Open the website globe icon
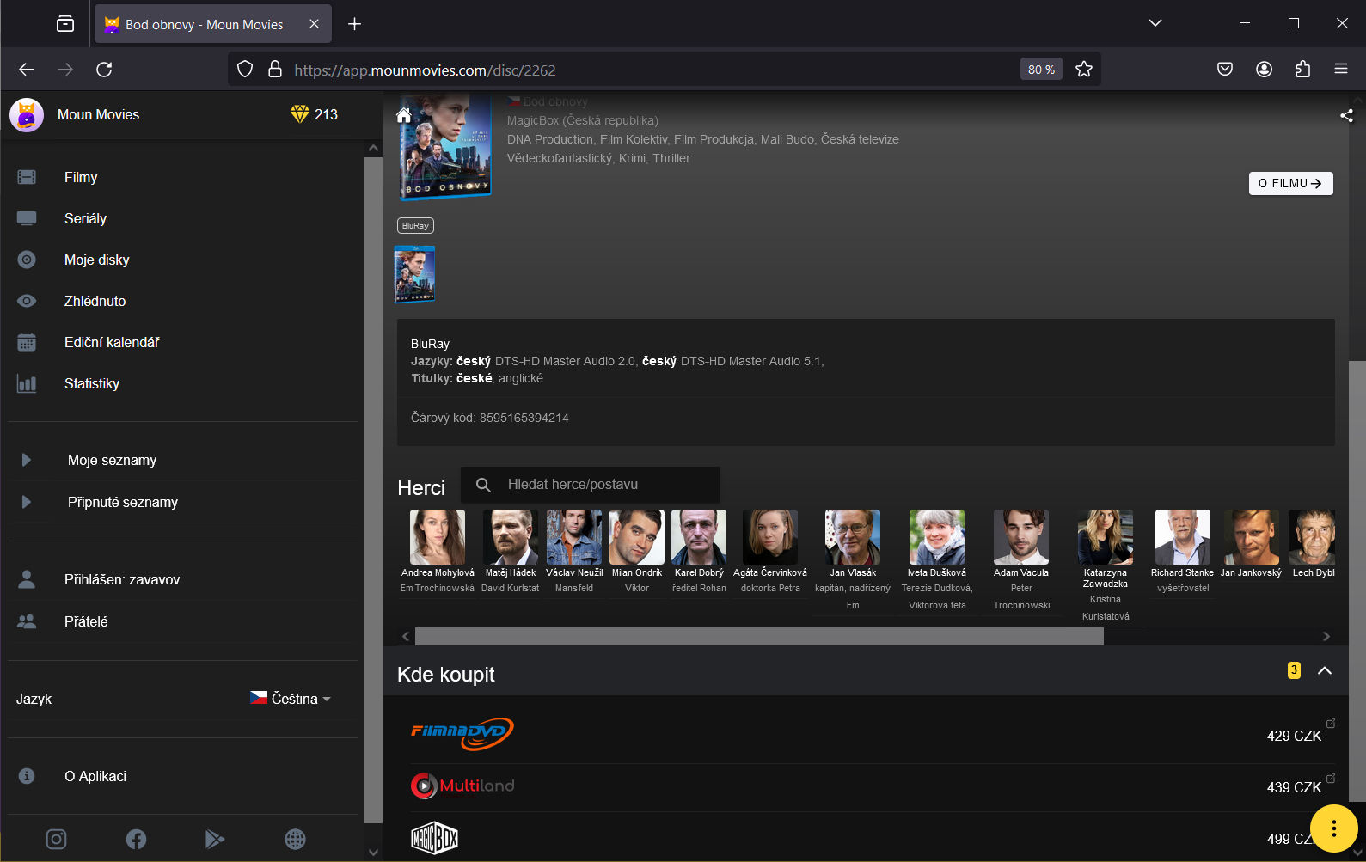The image size is (1366, 862). (295, 839)
